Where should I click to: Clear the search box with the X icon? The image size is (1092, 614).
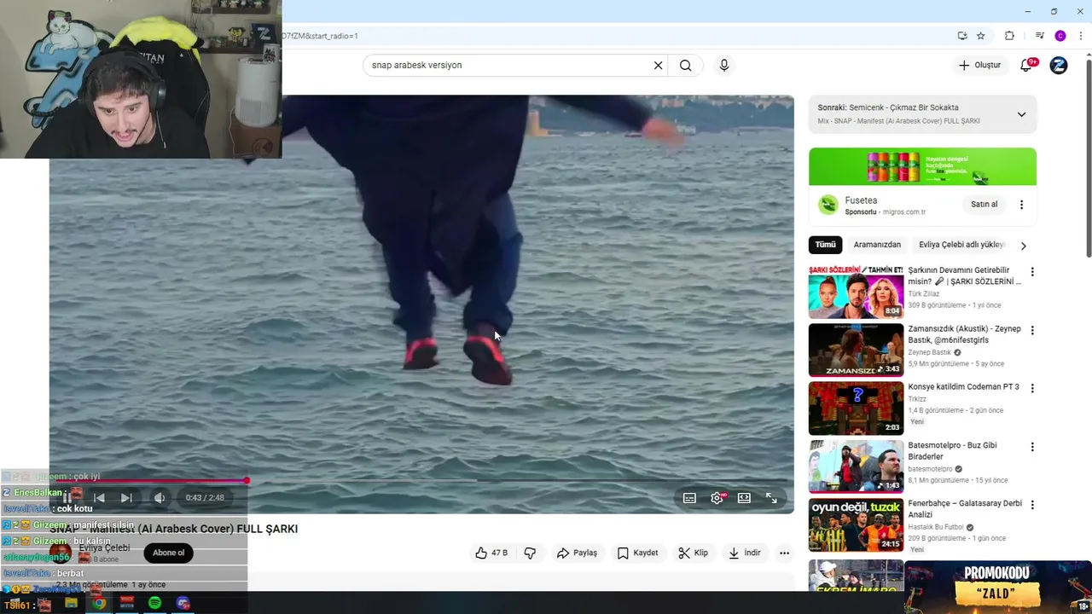[x=658, y=66]
